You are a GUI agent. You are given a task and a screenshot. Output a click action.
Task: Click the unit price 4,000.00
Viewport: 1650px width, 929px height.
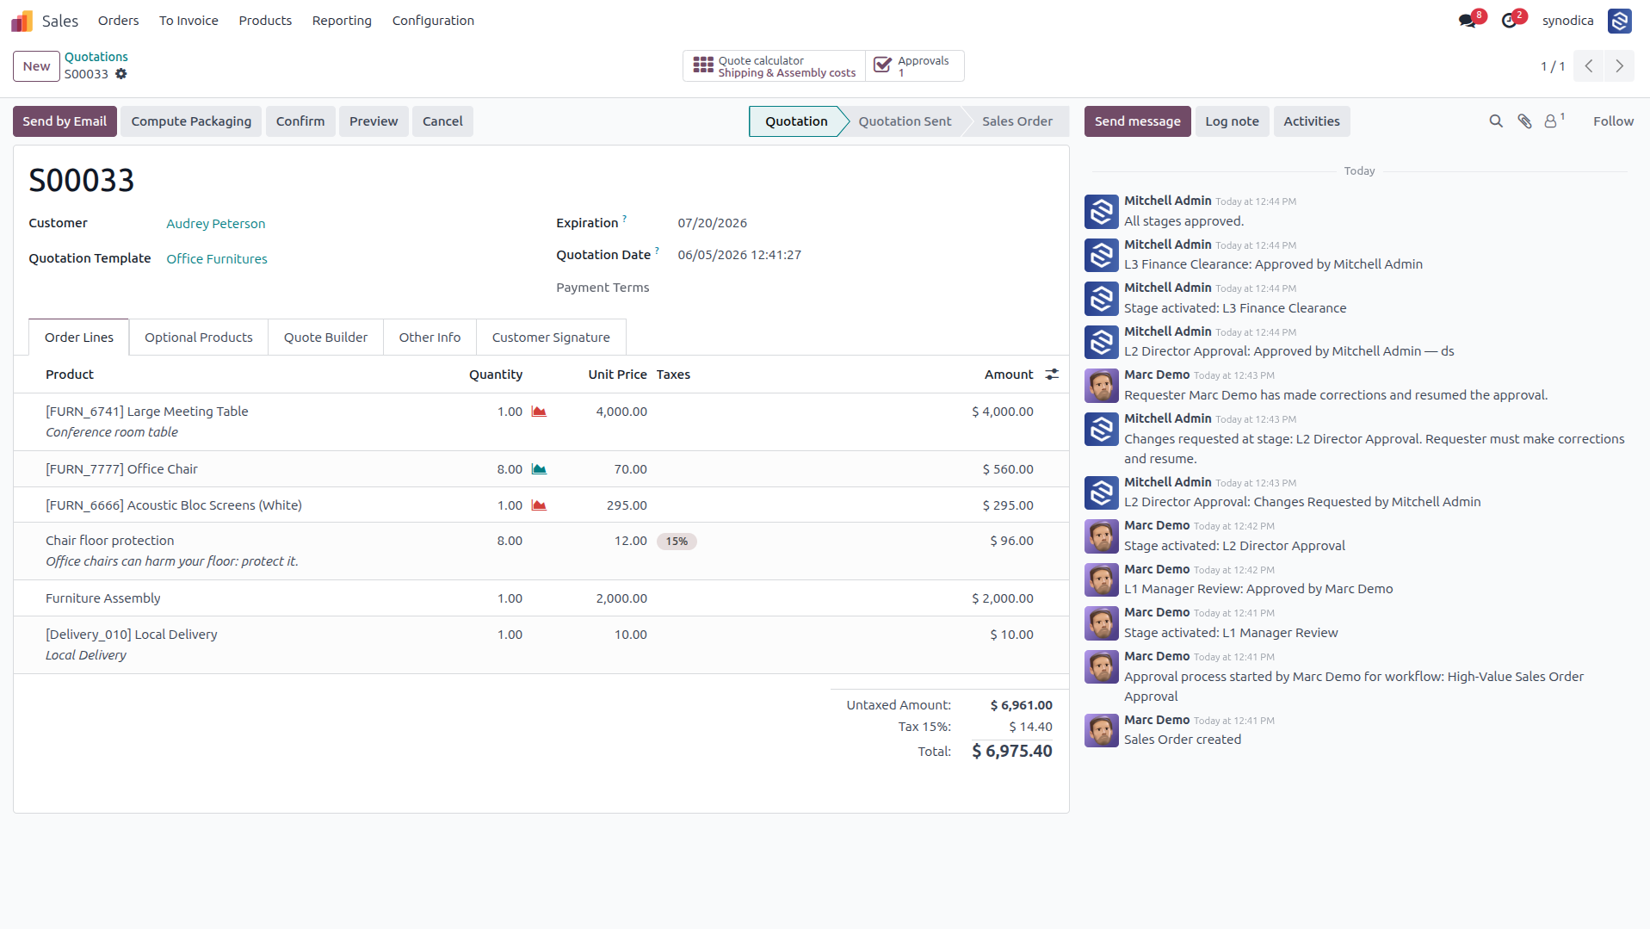point(621,412)
